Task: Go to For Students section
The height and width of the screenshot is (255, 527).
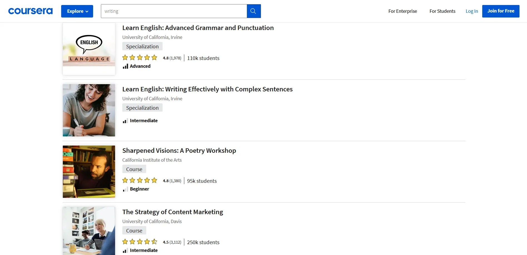Action: [442, 11]
